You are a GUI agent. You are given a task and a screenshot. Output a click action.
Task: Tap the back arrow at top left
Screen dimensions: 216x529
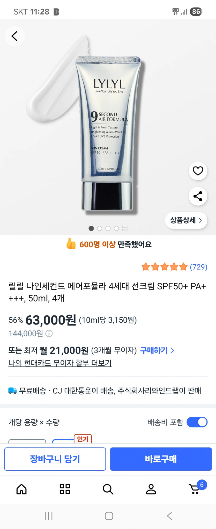coord(14,36)
